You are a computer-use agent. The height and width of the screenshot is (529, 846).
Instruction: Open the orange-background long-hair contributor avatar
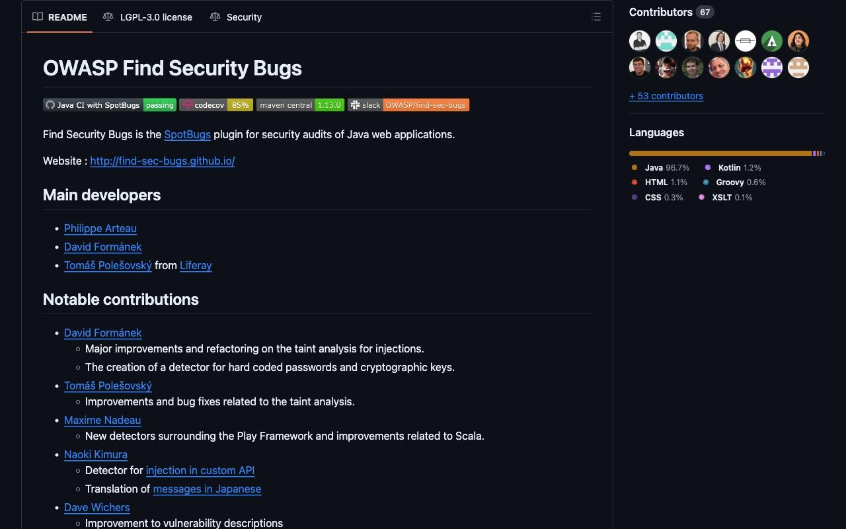(x=798, y=41)
